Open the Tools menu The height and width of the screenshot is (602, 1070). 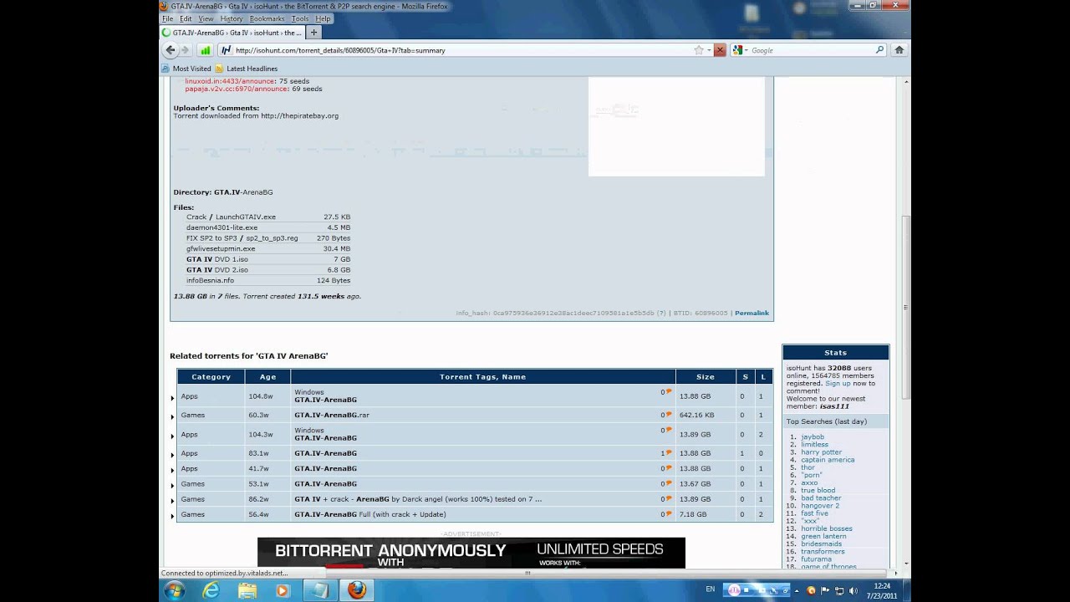(x=300, y=18)
